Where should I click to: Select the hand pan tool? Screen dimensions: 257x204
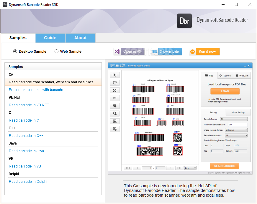(x=114, y=83)
